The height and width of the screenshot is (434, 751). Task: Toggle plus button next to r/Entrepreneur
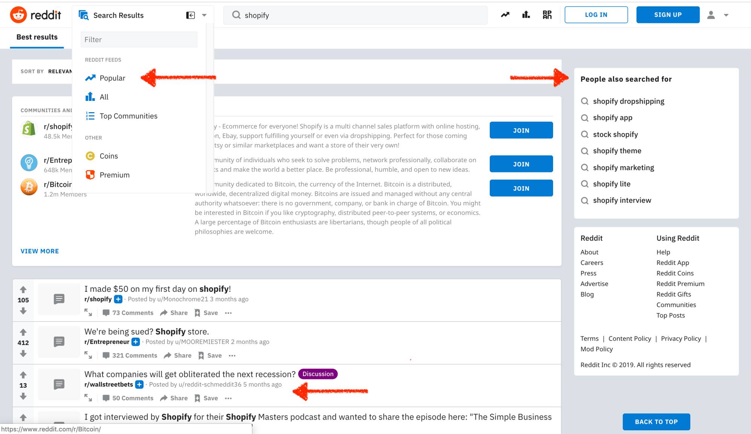coord(136,342)
